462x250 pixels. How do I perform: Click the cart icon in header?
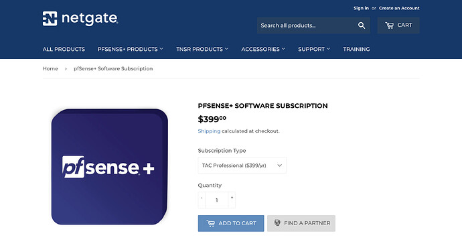[x=389, y=25]
